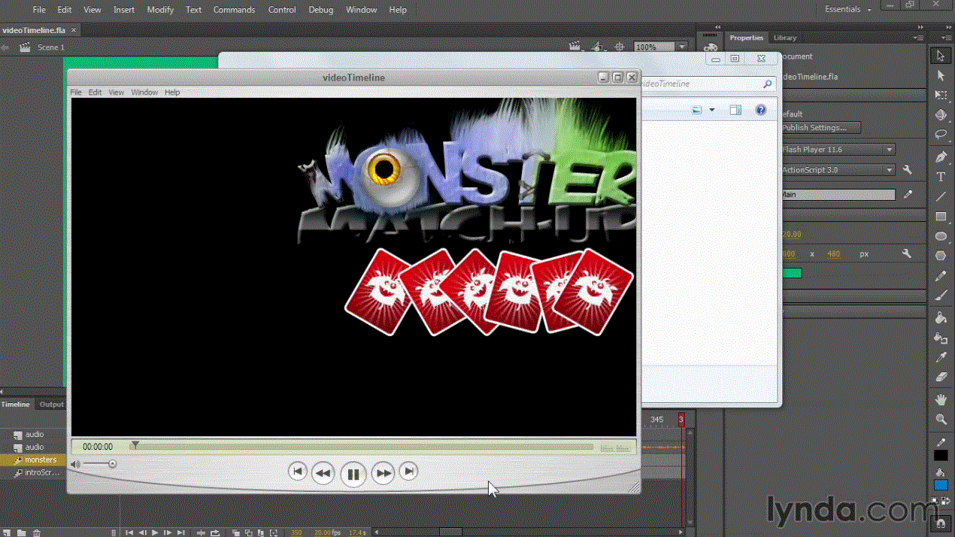Click the New Folder icon in timeline
The image size is (955, 537).
pyautogui.click(x=21, y=532)
